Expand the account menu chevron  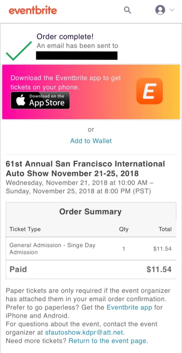(x=172, y=10)
